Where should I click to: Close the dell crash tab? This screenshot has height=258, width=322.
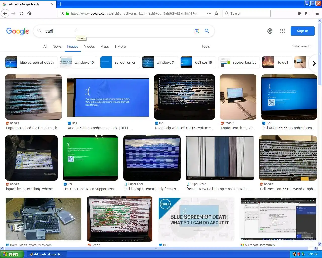pos(52,4)
